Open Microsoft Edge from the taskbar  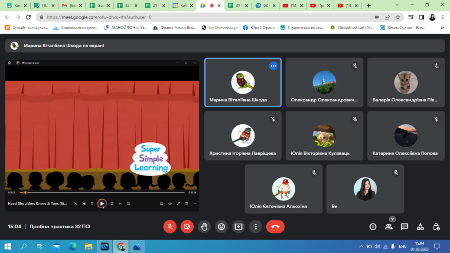click(72, 247)
